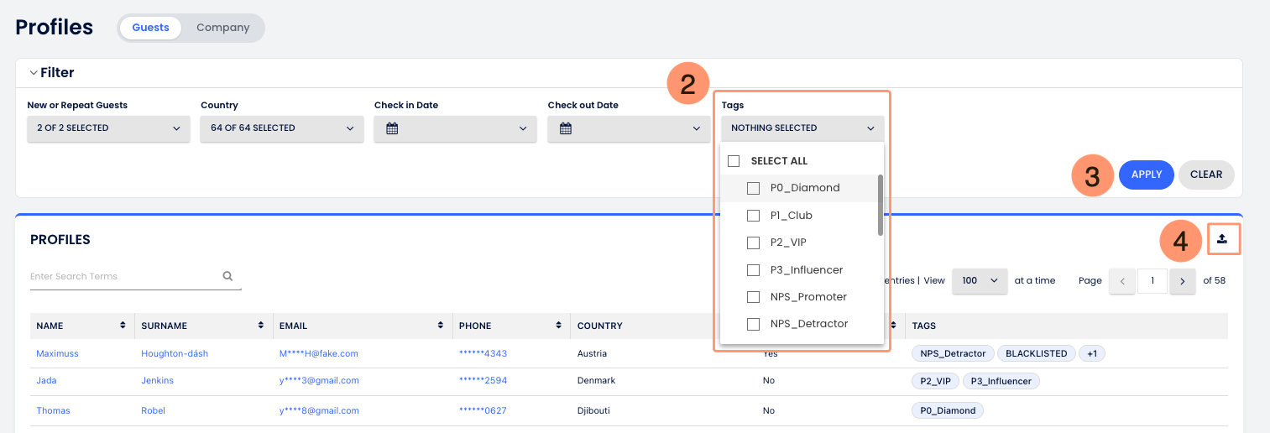This screenshot has height=433, width=1270.
Task: Open Maximuss profile name link
Action: 57,354
